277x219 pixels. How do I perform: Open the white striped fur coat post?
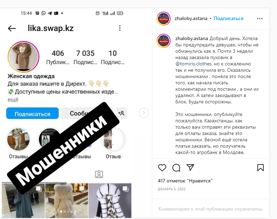110,201
